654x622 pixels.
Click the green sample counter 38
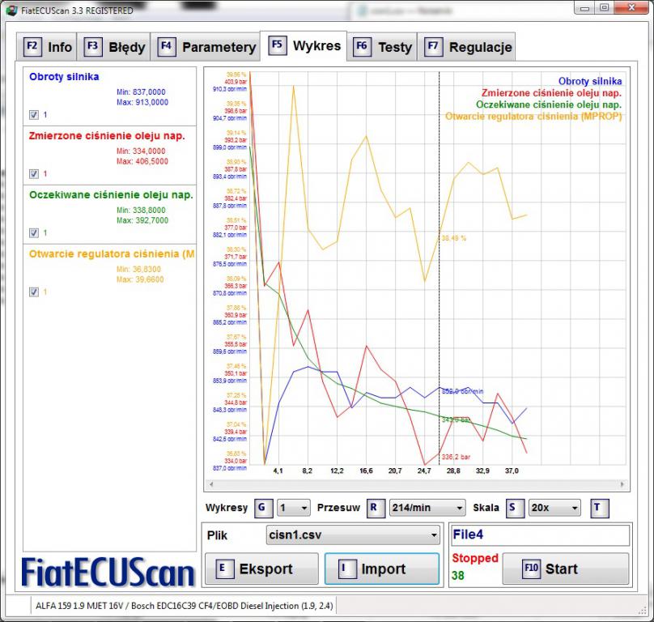click(457, 576)
